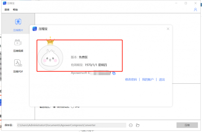Click the save path input field
The width and height of the screenshot is (202, 132).
coord(71,125)
